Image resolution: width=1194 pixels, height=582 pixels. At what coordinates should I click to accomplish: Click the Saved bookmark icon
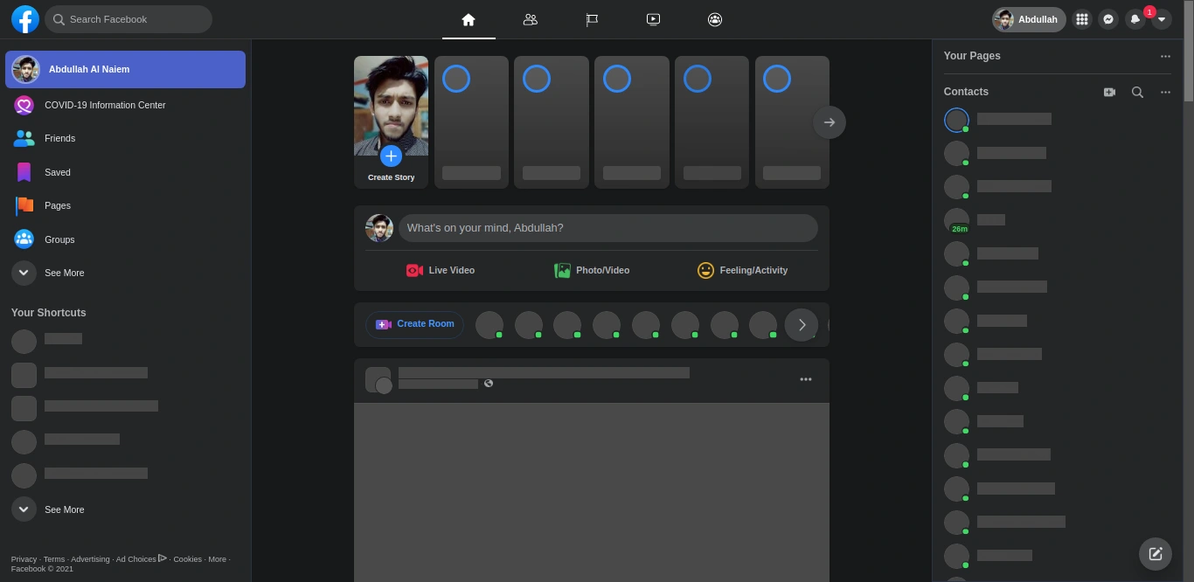tap(24, 172)
